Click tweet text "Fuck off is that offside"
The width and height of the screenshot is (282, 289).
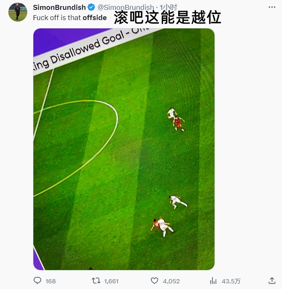[70, 18]
